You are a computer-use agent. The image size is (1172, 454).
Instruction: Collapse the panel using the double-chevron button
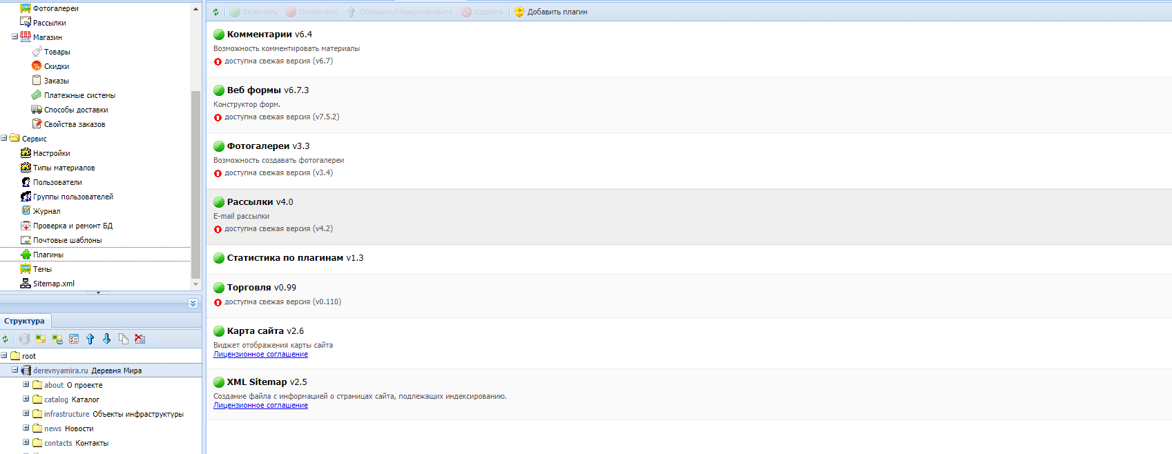(x=193, y=304)
